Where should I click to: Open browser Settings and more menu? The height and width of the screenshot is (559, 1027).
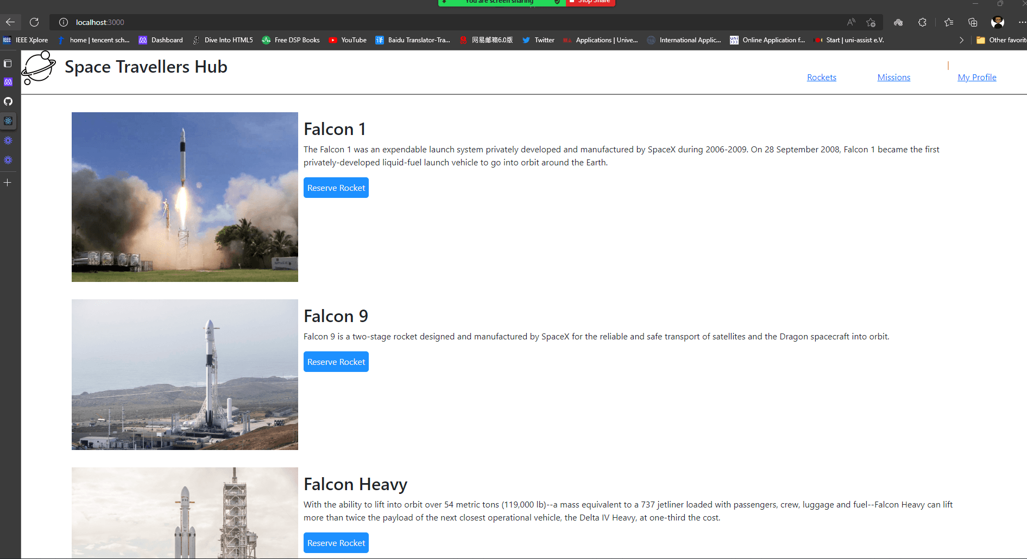coord(1022,22)
